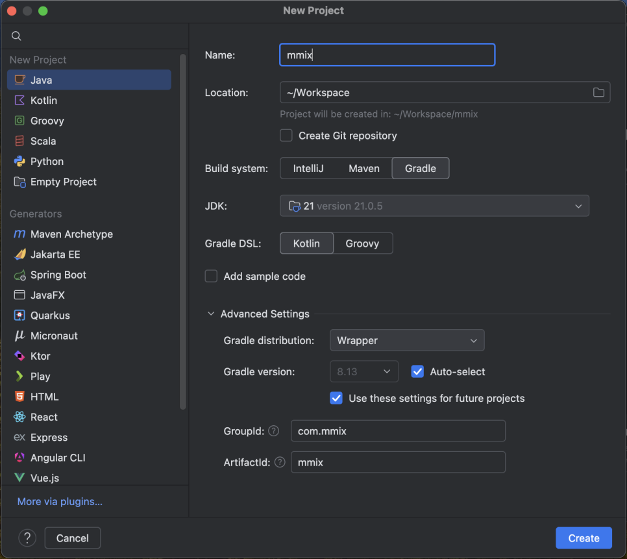The image size is (627, 559).
Task: Enable Create Git repository checkbox
Action: pyautogui.click(x=286, y=136)
